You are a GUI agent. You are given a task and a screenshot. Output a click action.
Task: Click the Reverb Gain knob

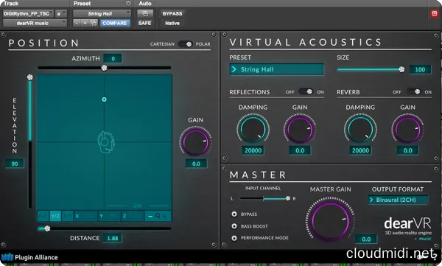tap(407, 129)
